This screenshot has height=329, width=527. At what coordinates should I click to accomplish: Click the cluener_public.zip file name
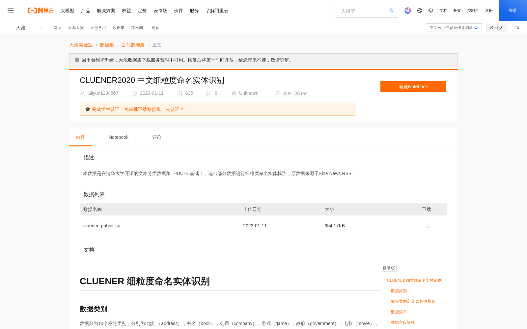point(102,226)
